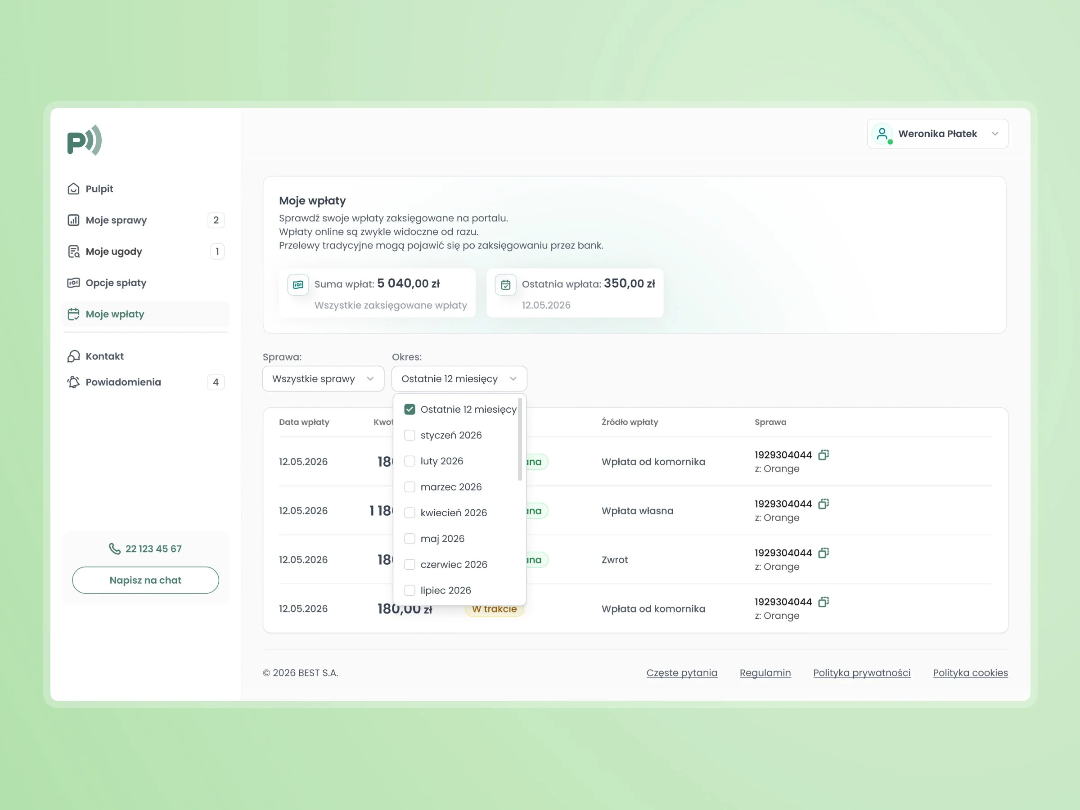The width and height of the screenshot is (1080, 810).
Task: Open the Częste pytania link
Action: [682, 673]
